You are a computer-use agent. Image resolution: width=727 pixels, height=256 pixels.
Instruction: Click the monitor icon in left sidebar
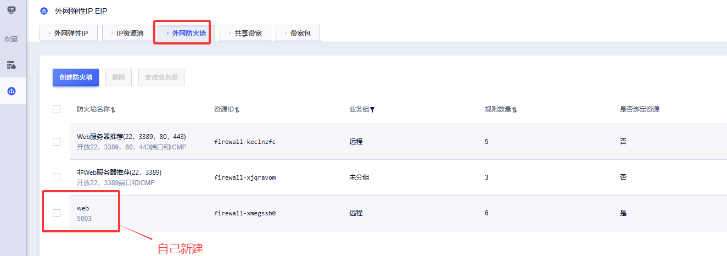[x=12, y=9]
